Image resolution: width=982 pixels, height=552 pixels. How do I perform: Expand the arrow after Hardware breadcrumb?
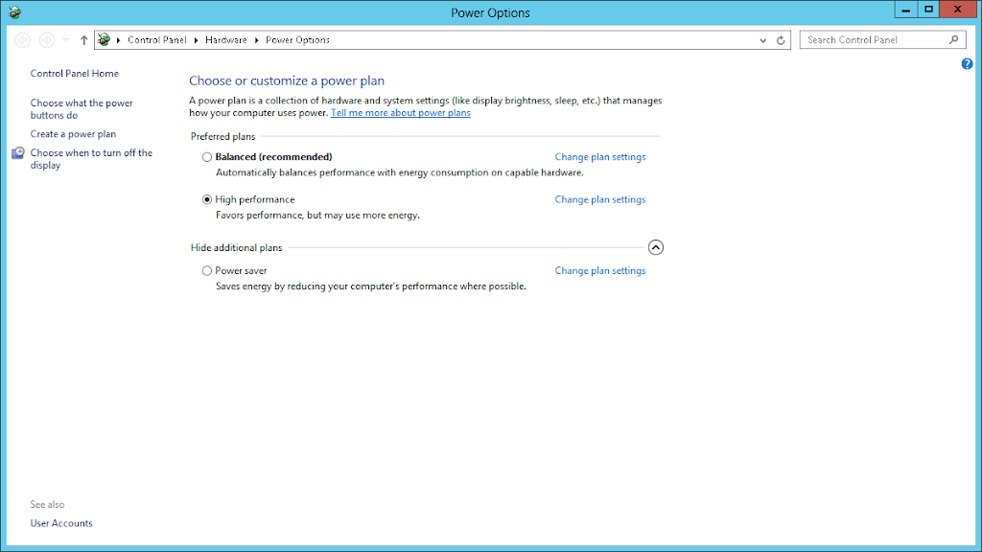(x=257, y=40)
